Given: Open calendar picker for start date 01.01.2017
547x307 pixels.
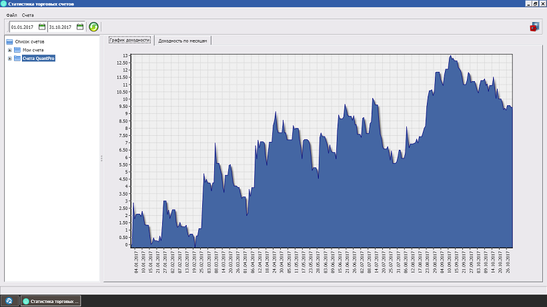Looking at the screenshot, I should [x=42, y=27].
